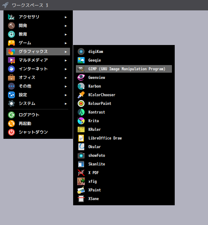
Task: Click the Okular icon
Action: pos(81,147)
